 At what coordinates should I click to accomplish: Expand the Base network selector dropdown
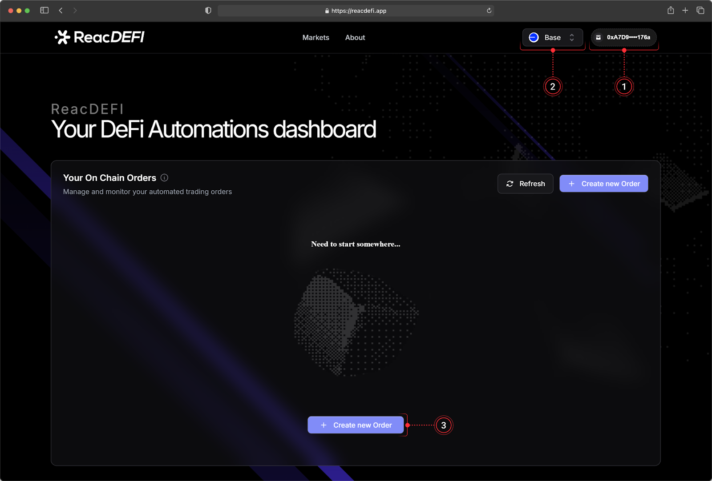pos(552,38)
